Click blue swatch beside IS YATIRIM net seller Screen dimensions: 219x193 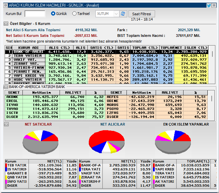pyautogui.click(x=6, y=169)
